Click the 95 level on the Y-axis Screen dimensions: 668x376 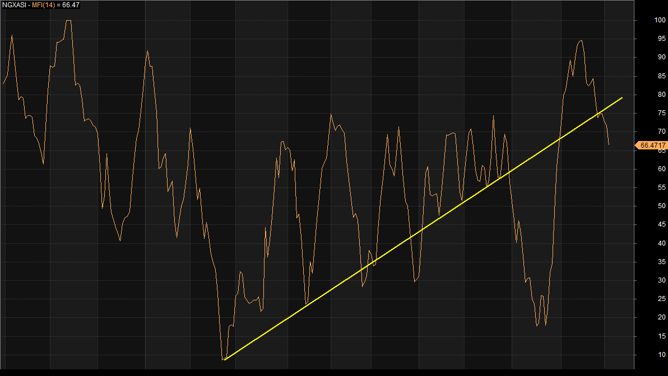pos(662,39)
